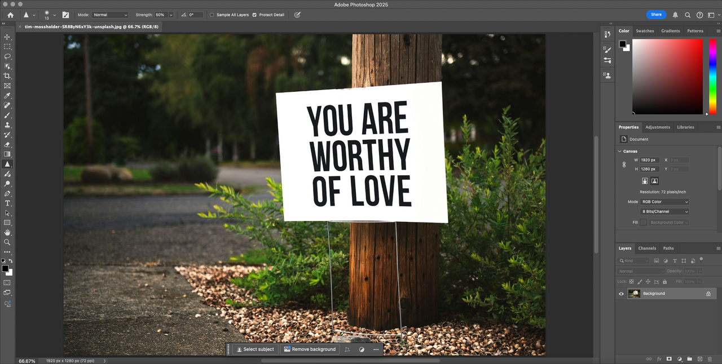
Task: Select the Clone Stamp tool
Action: tap(7, 125)
